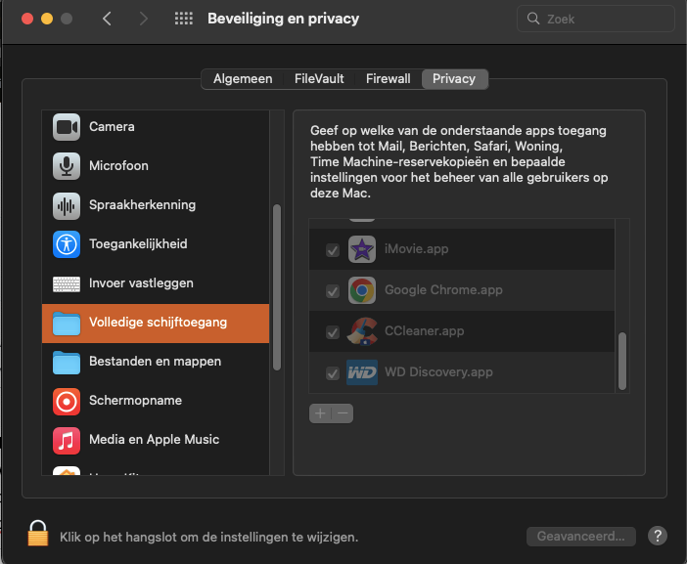Click the Bestanden en mappen folder icon
The height and width of the screenshot is (564, 687).
[67, 363]
